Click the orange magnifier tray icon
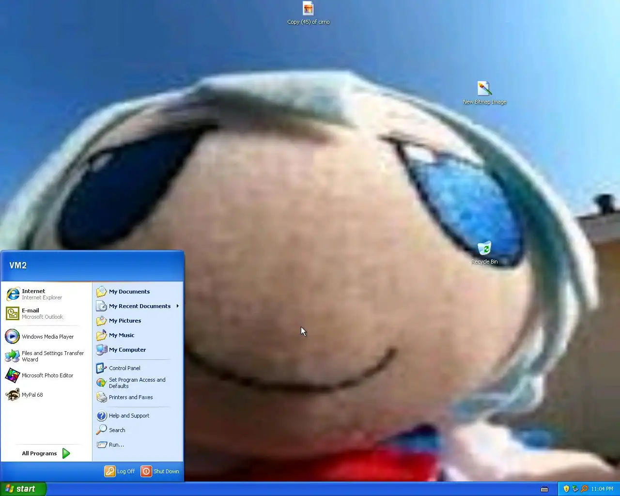Image resolution: width=620 pixels, height=496 pixels. click(x=584, y=489)
